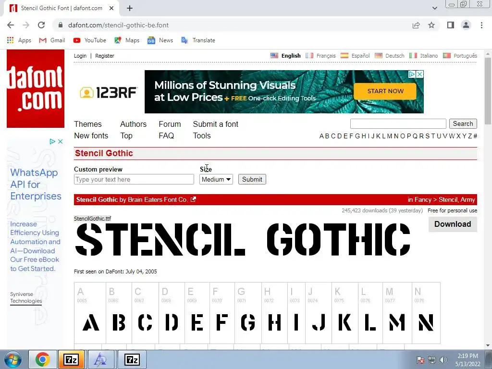
Task: Open Chrome's three-dot menu
Action: (x=481, y=25)
